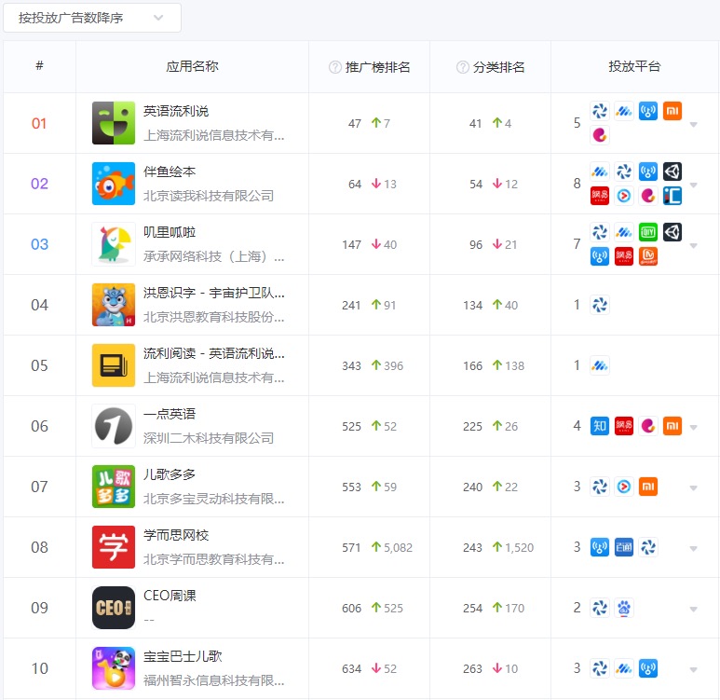Click the iQIYI green platform icon in 叽里呱啦 row
The width and height of the screenshot is (720, 700).
click(648, 232)
